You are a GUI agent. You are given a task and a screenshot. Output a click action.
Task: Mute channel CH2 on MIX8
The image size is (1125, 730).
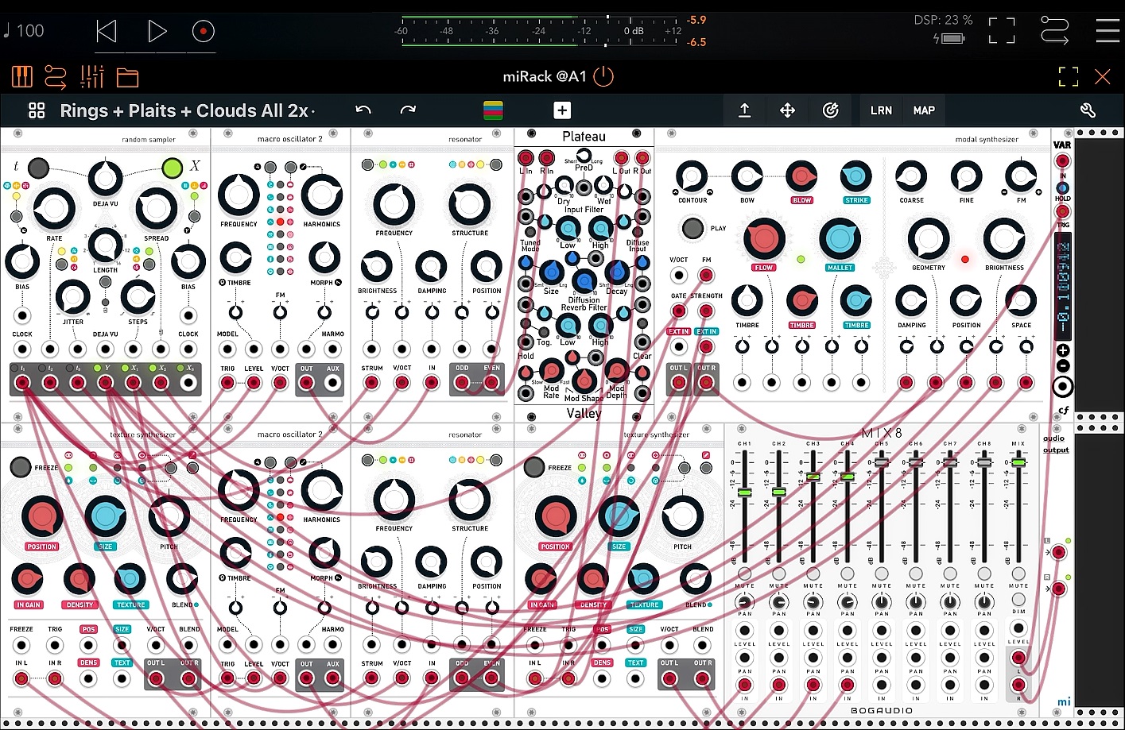pyautogui.click(x=778, y=574)
